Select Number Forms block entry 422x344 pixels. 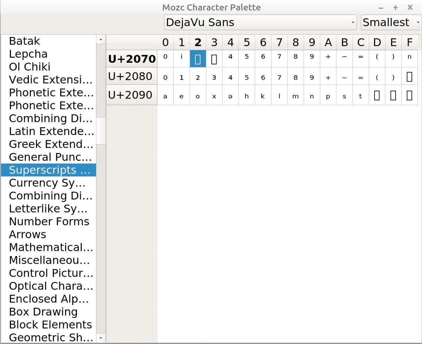pos(49,222)
